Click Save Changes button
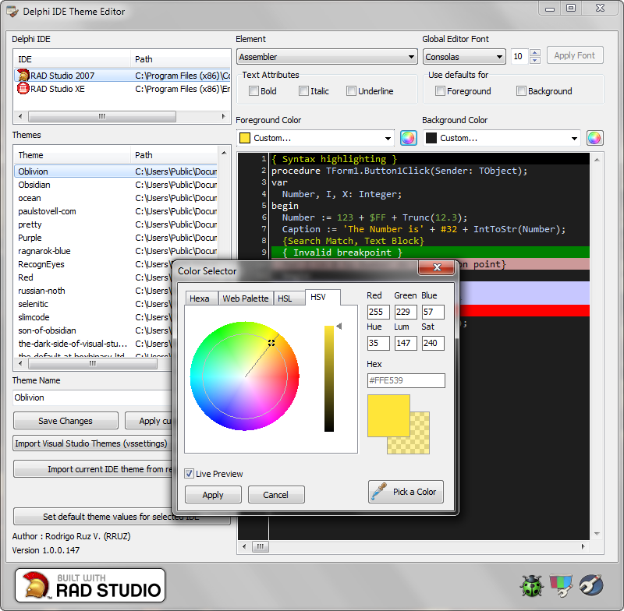This screenshot has width=624, height=611. [66, 421]
